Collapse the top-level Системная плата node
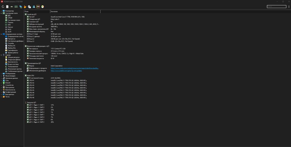 tap(1, 13)
